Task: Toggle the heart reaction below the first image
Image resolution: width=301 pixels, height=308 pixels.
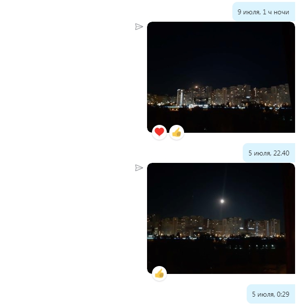Action: 159,132
